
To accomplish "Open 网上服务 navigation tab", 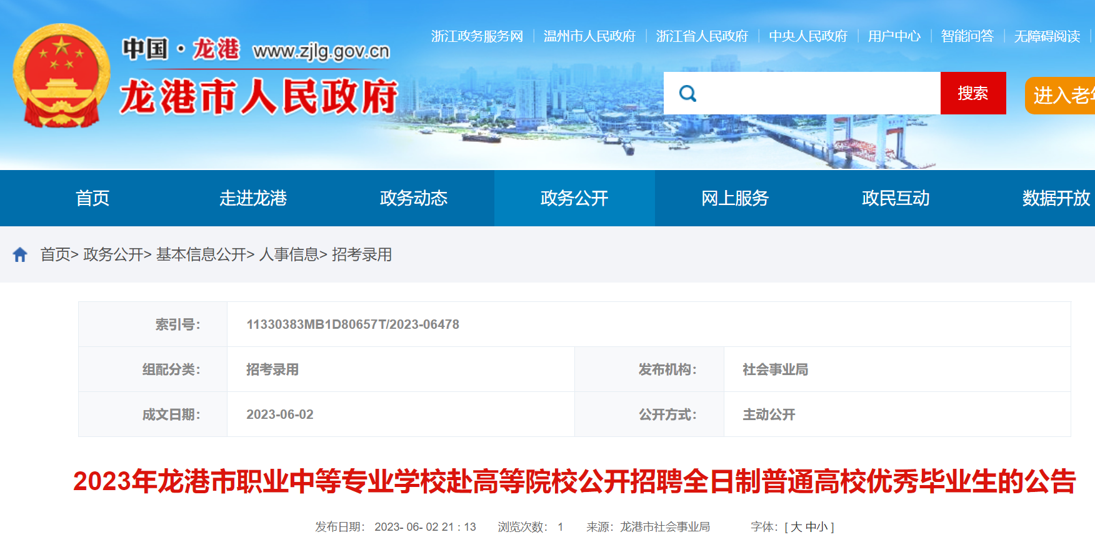I will [735, 198].
